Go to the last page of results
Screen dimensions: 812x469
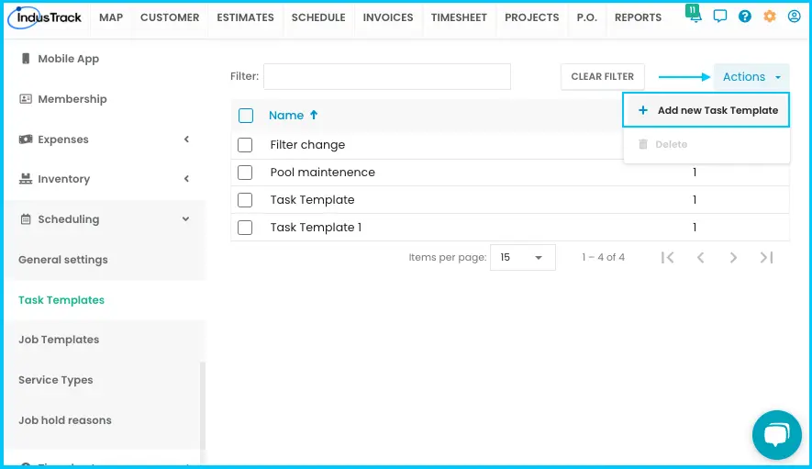(766, 258)
